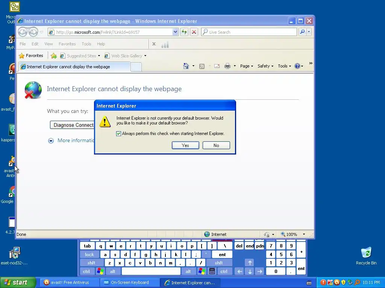Click the keyboard icon in the taskbar tray
Viewport: 385px width, 288px height.
click(309, 283)
